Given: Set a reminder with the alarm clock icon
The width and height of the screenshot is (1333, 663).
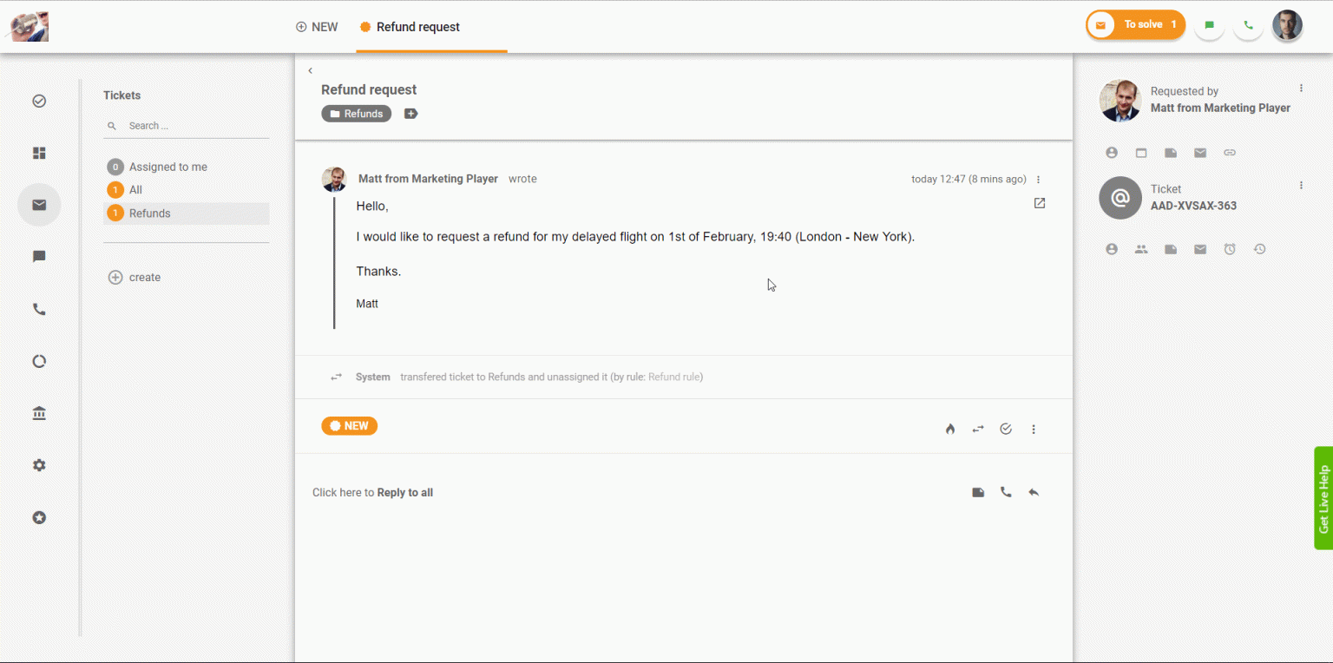Looking at the screenshot, I should [x=1230, y=249].
